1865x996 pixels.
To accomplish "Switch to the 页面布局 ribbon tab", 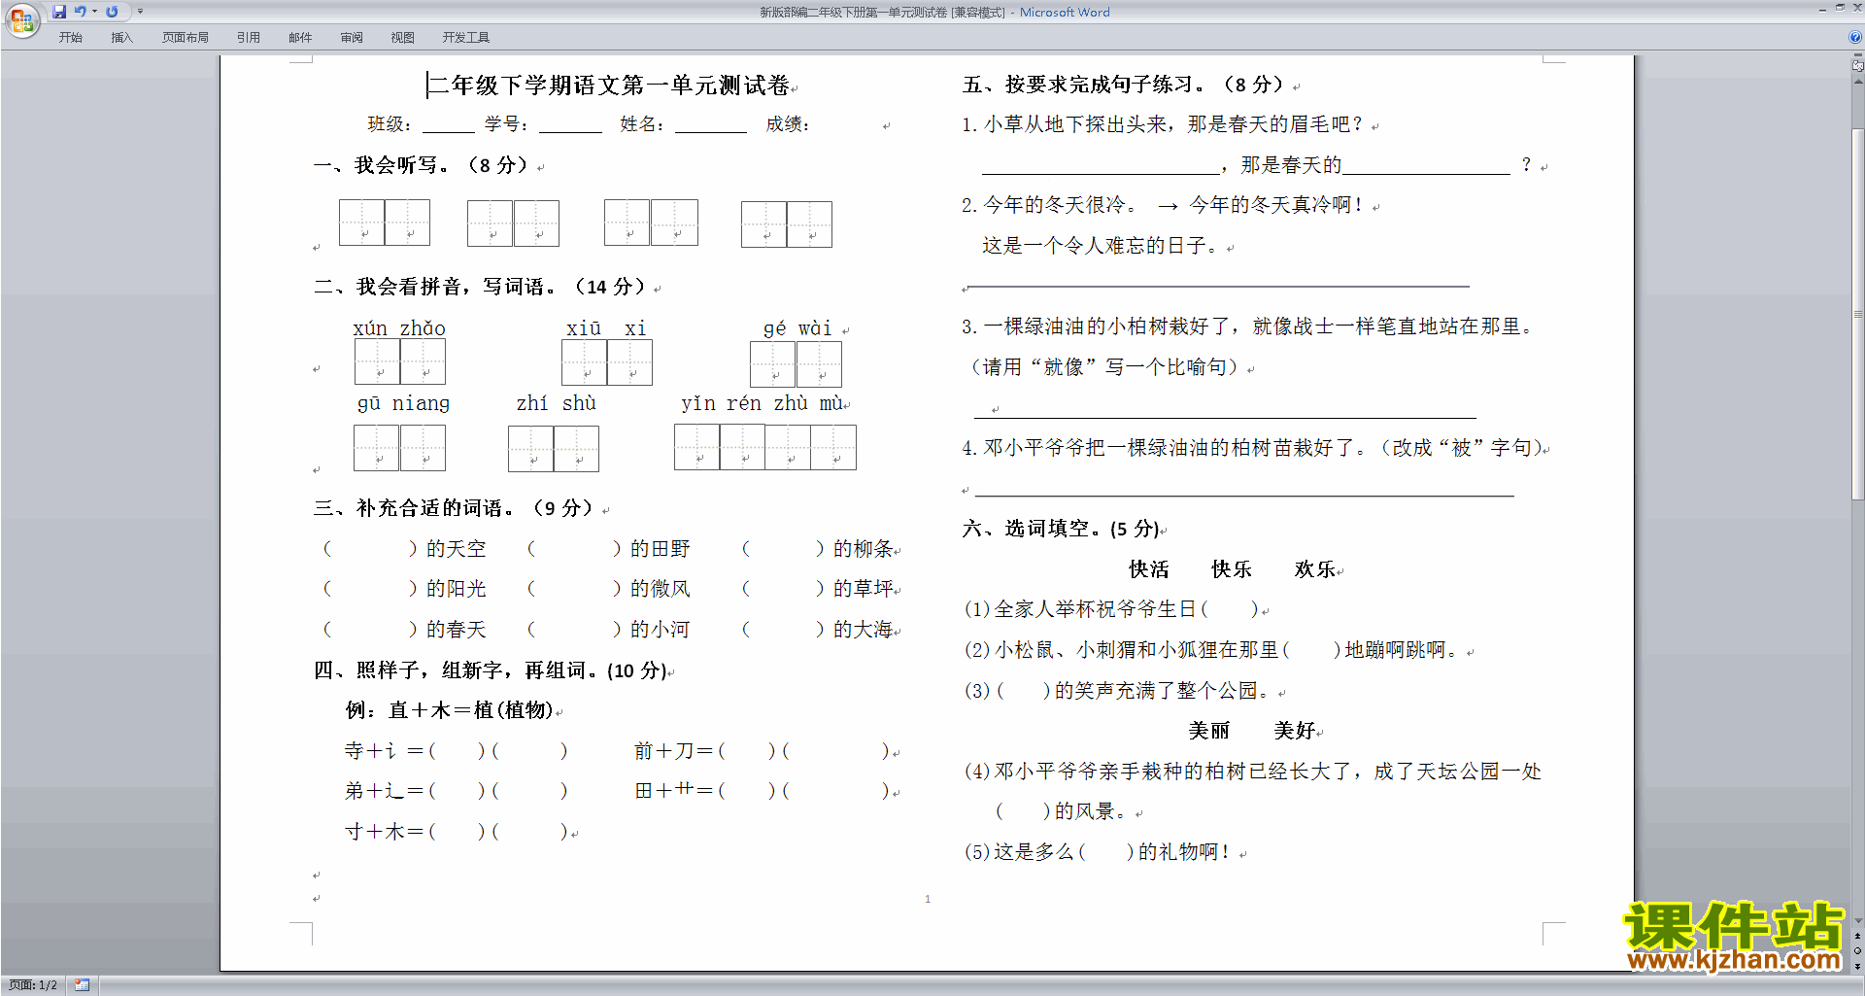I will 186,37.
